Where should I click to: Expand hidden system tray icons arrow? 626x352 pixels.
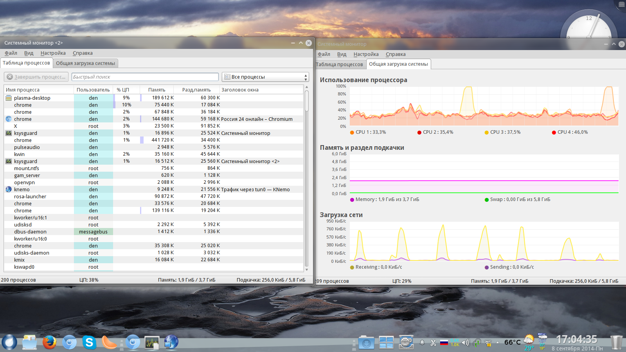pyautogui.click(x=498, y=343)
